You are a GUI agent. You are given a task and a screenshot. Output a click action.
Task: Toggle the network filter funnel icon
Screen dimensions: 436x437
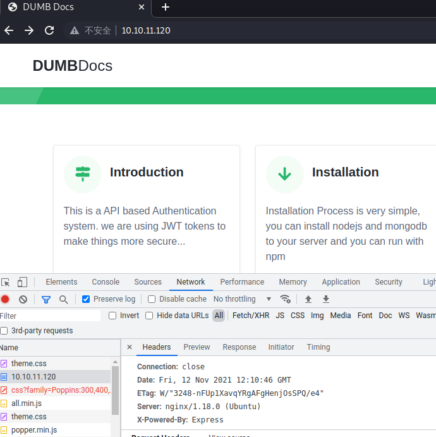45,299
